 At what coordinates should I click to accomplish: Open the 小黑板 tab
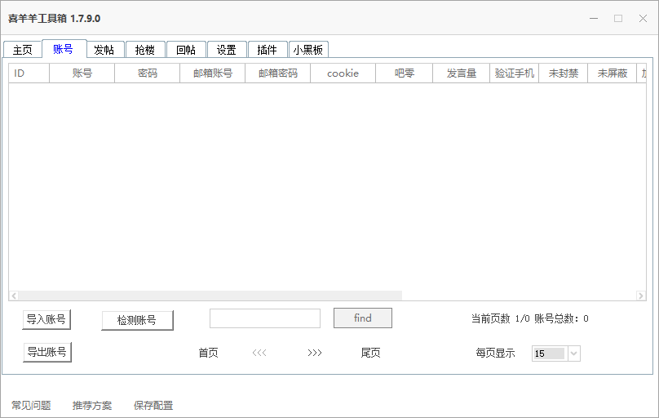tap(308, 50)
